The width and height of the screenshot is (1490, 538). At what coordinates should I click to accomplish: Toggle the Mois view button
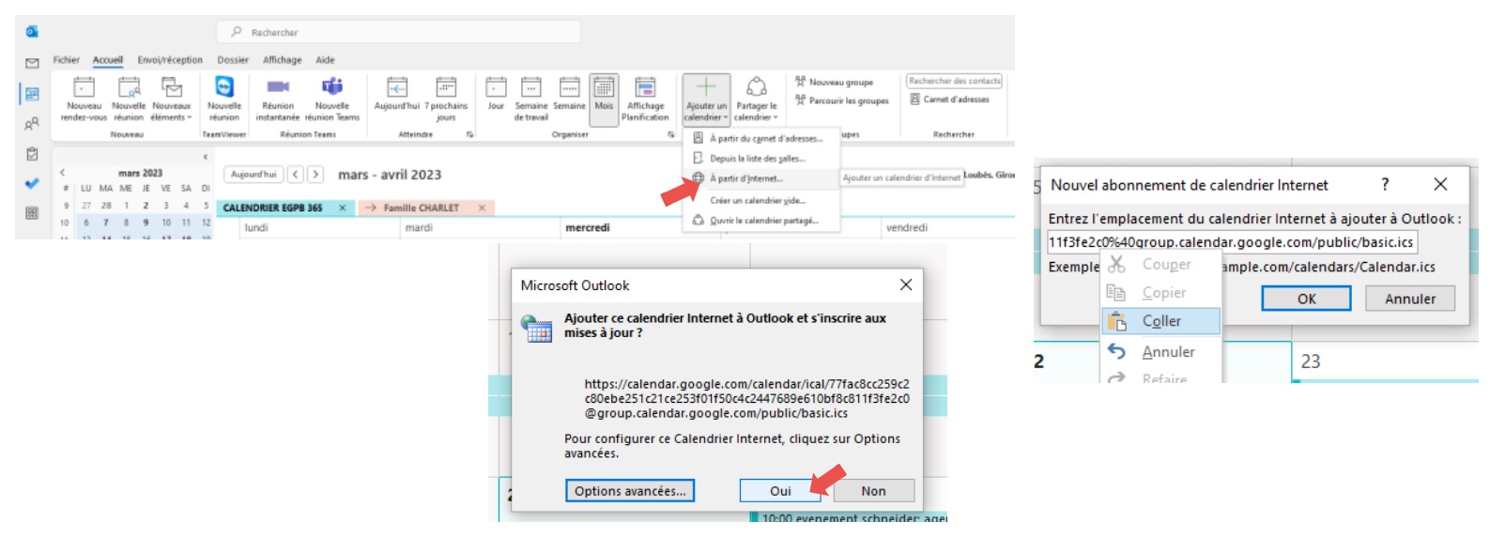point(604,99)
